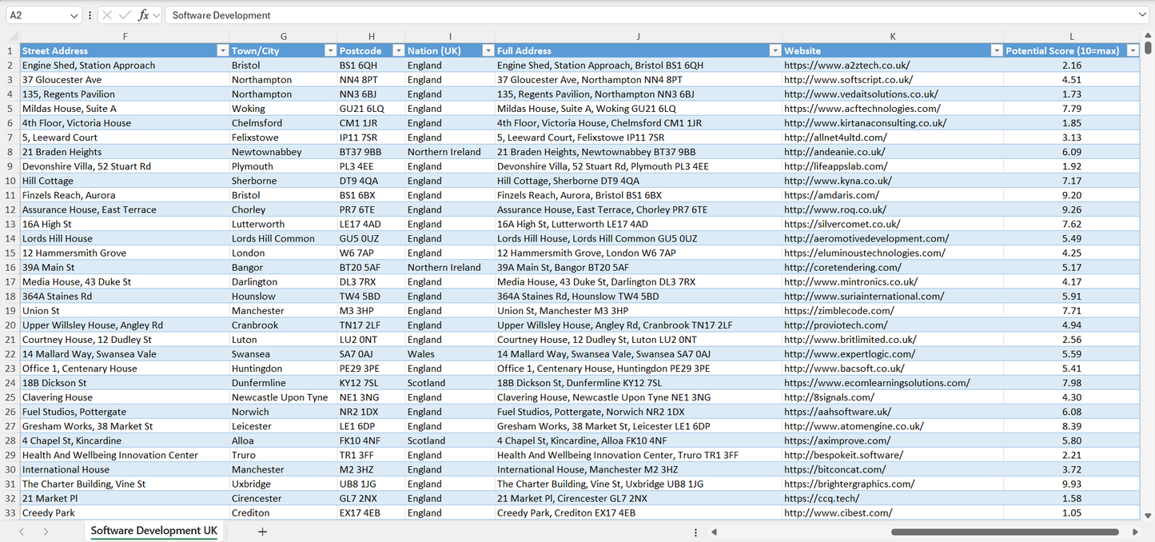Viewport: 1155px width, 542px height.
Task: Open the three-dot menu near the horizontal scrollbar
Action: tap(695, 531)
